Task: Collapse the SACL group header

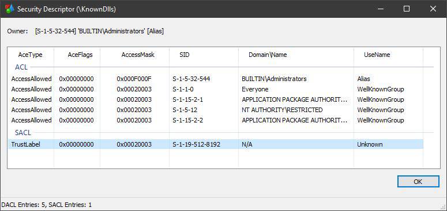Action: tap(23, 133)
